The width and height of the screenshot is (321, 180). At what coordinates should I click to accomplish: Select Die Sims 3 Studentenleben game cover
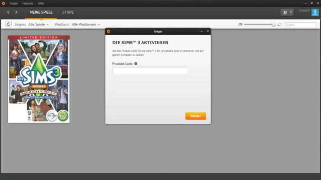click(x=39, y=79)
